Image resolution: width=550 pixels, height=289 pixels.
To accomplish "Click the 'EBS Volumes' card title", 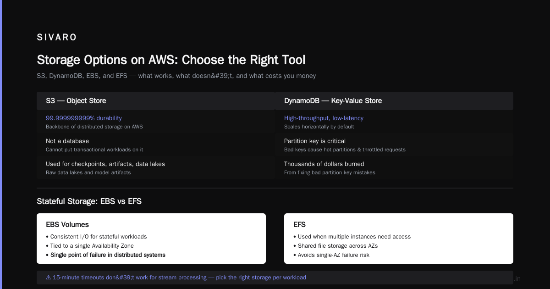I will [67, 224].
